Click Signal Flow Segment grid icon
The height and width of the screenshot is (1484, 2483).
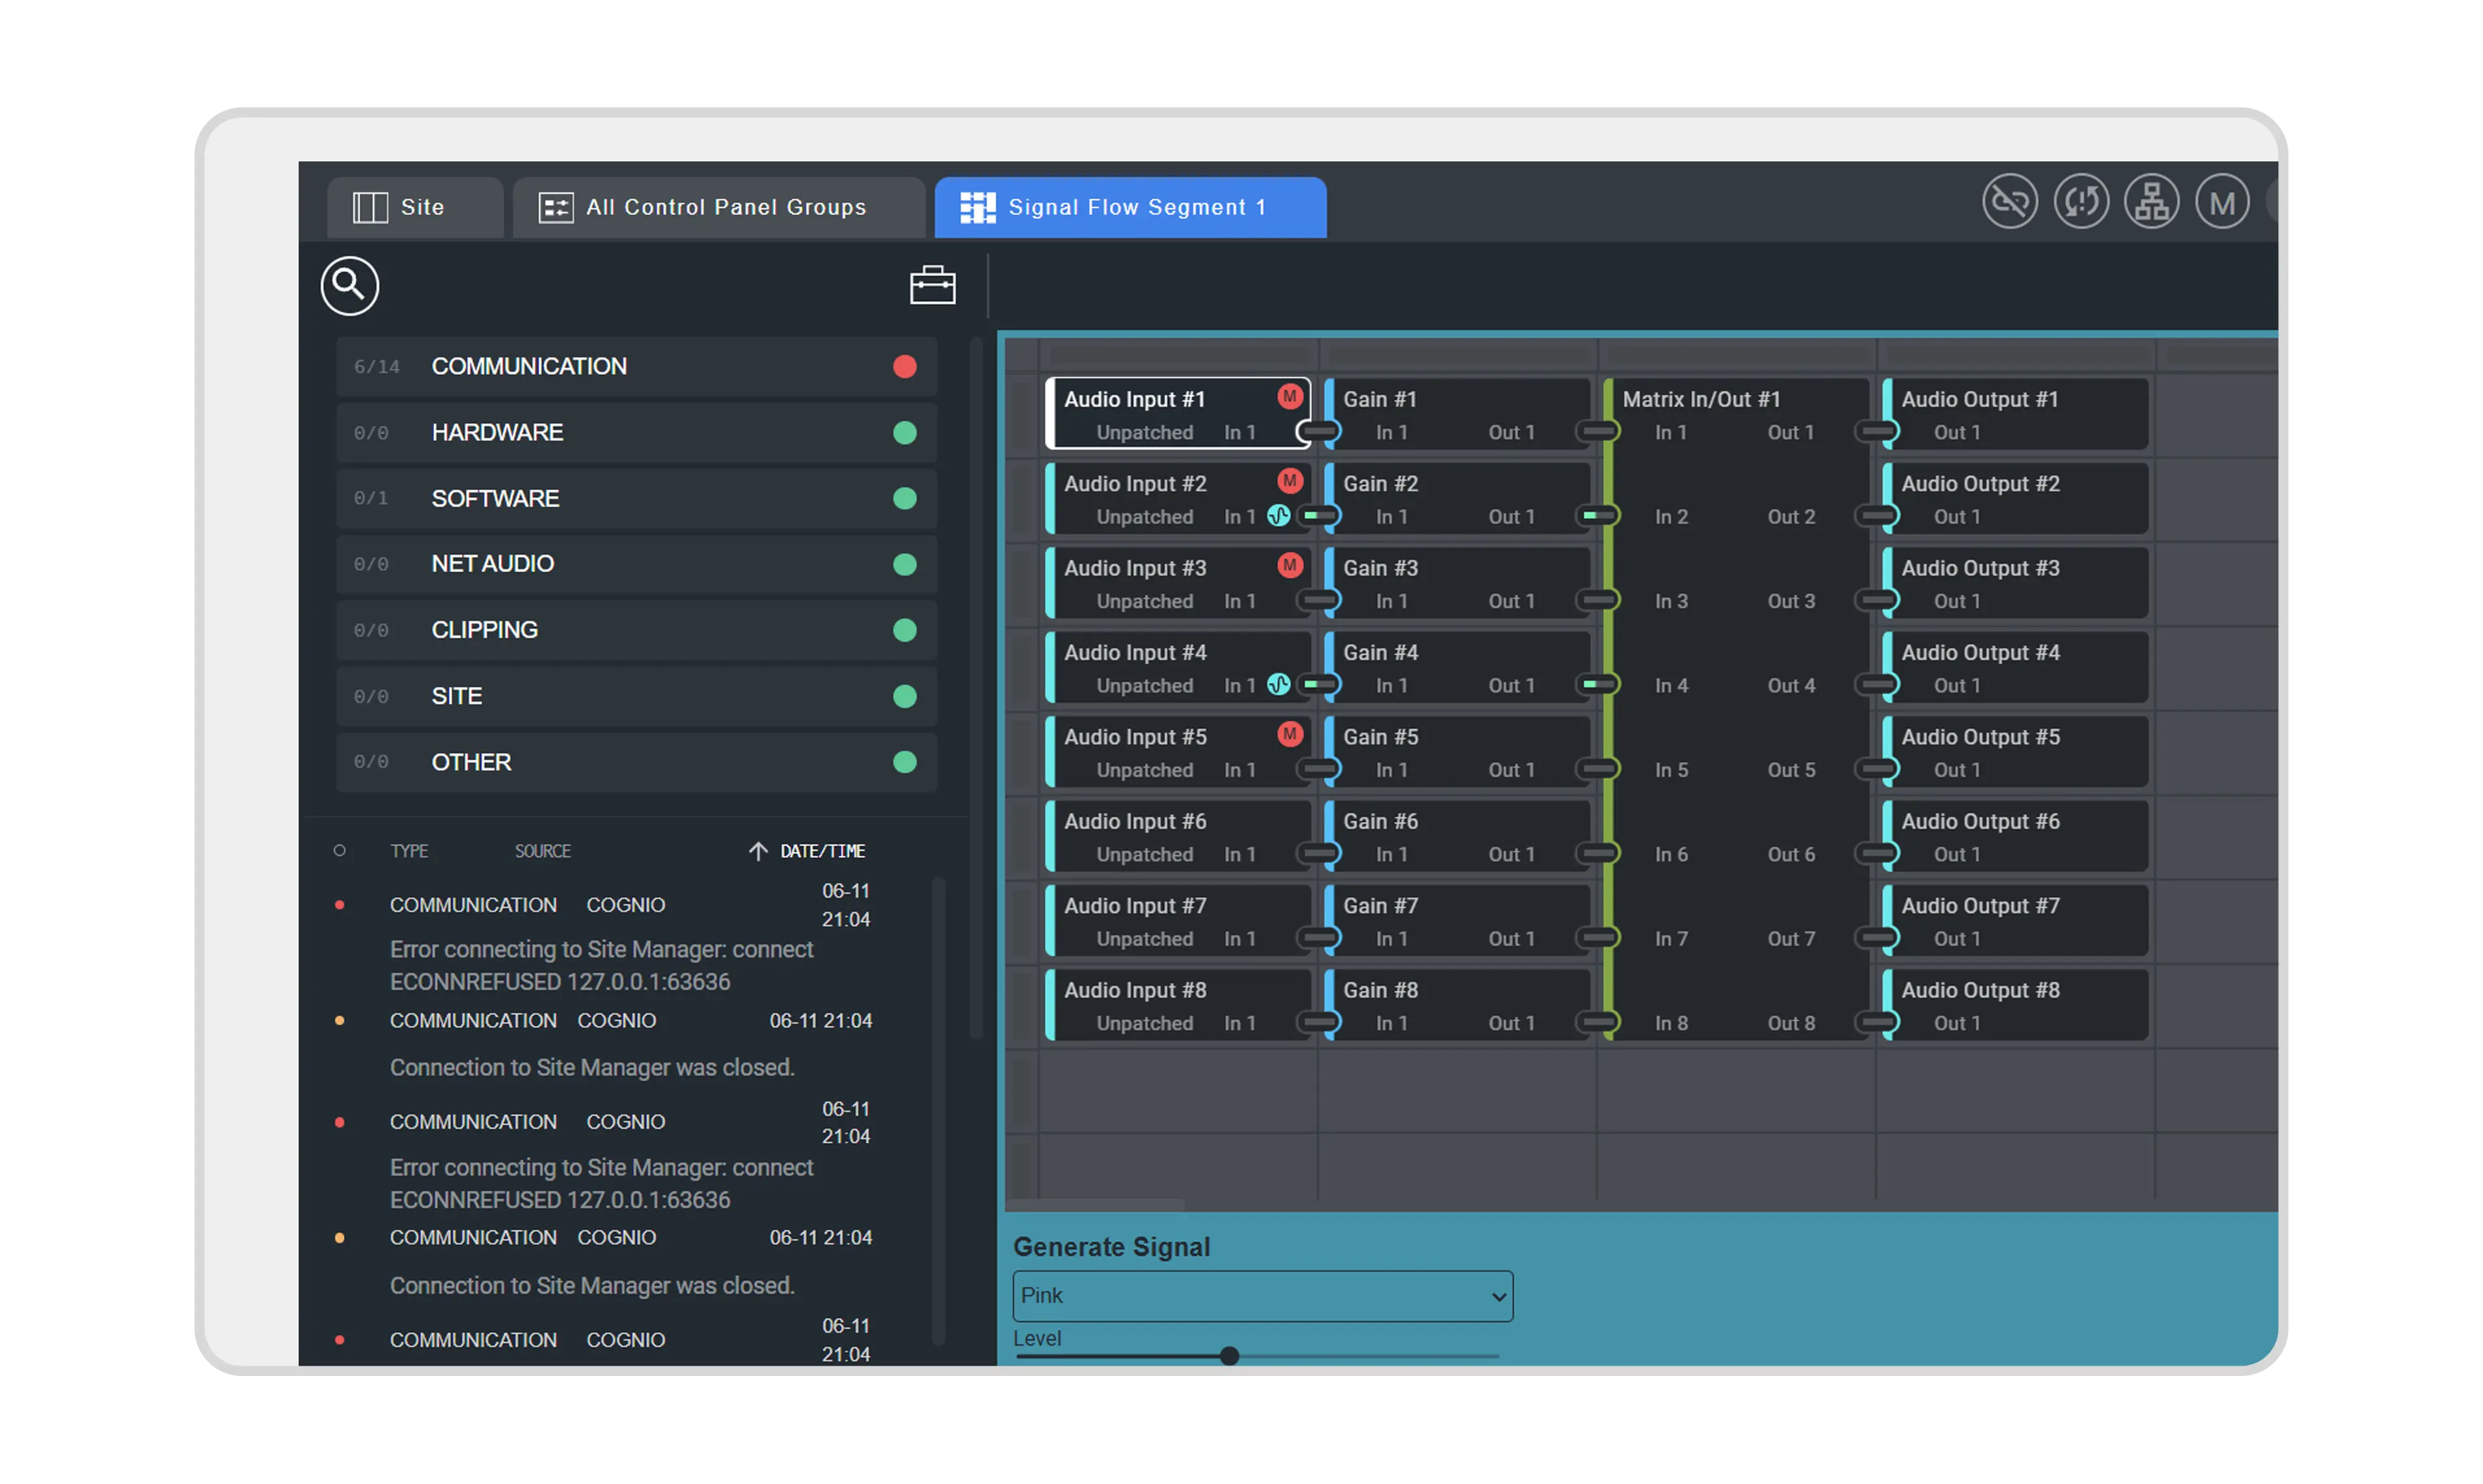point(977,208)
